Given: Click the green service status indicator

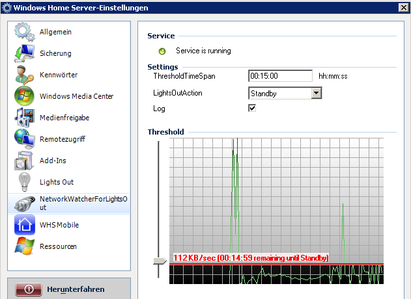Looking at the screenshot, I should [x=162, y=51].
